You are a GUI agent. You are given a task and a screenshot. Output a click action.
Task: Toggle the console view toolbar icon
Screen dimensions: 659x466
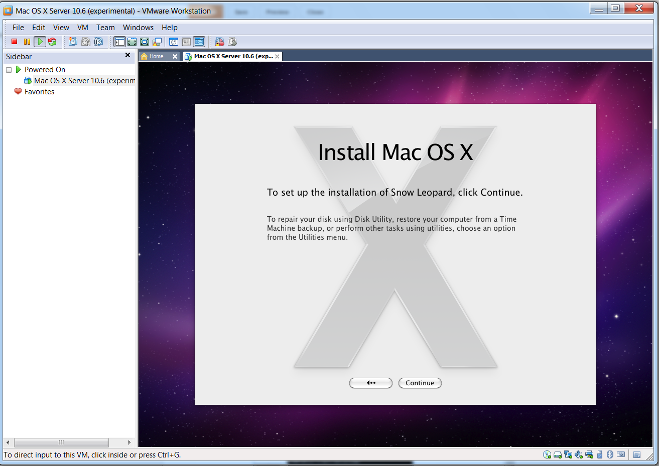click(199, 42)
